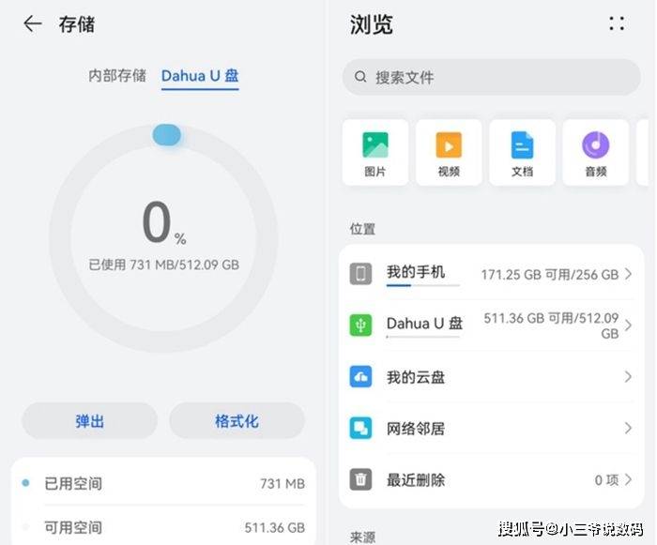Tap the 0% usage figure in ring
This screenshot has width=657, height=545.
[x=164, y=223]
